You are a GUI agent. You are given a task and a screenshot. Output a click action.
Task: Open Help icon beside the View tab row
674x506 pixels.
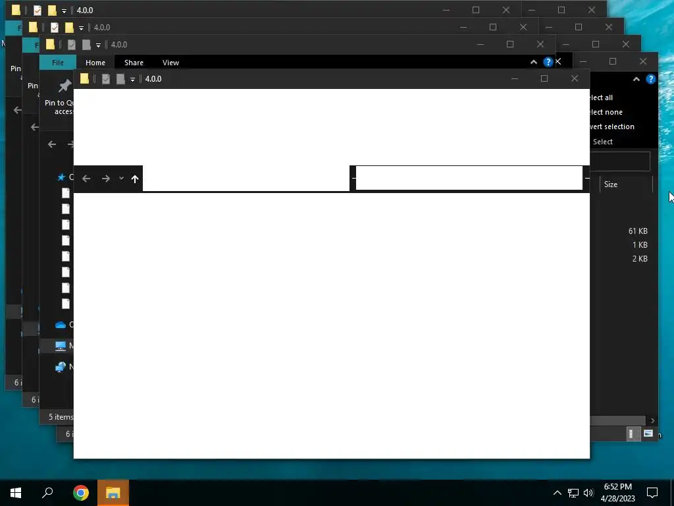(548, 62)
